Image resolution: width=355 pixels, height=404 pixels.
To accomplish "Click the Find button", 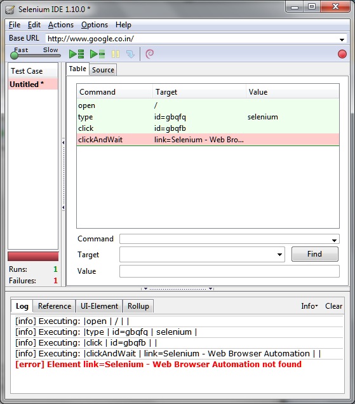I will (315, 254).
